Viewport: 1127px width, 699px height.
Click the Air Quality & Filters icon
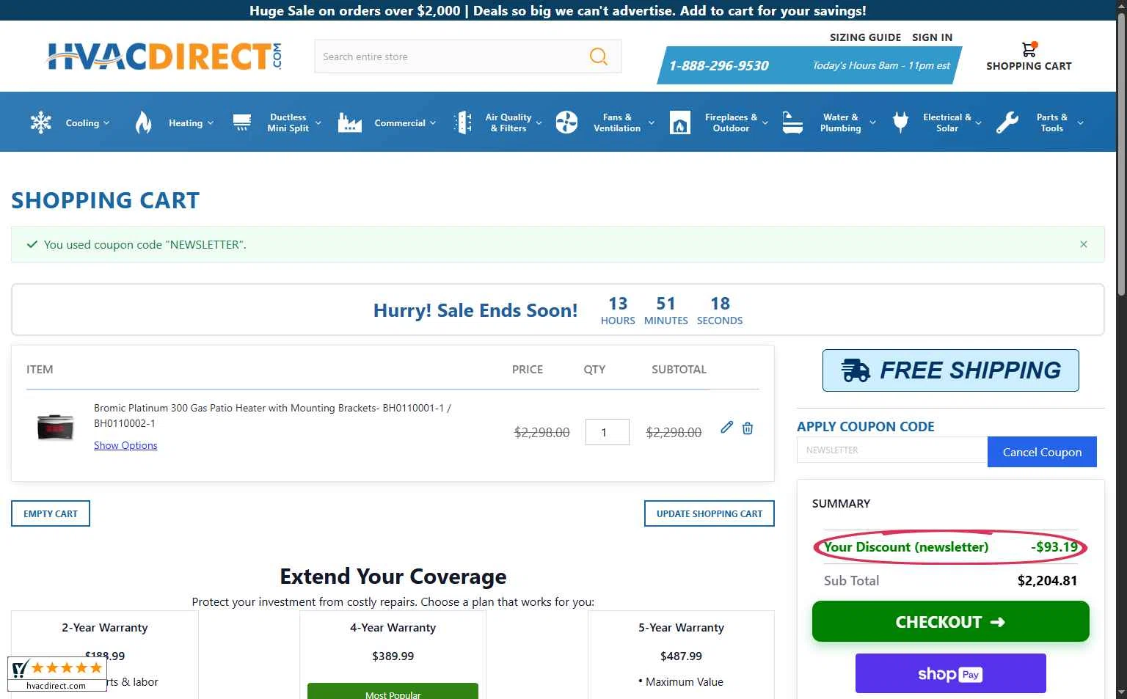pyautogui.click(x=463, y=122)
